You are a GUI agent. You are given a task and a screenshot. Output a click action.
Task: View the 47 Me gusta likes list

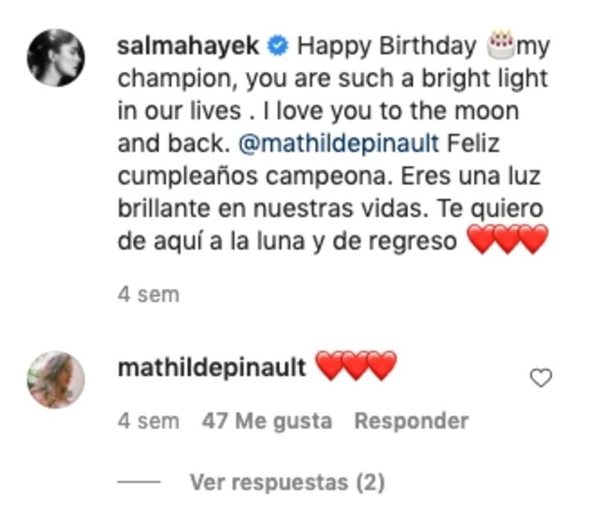tap(267, 421)
